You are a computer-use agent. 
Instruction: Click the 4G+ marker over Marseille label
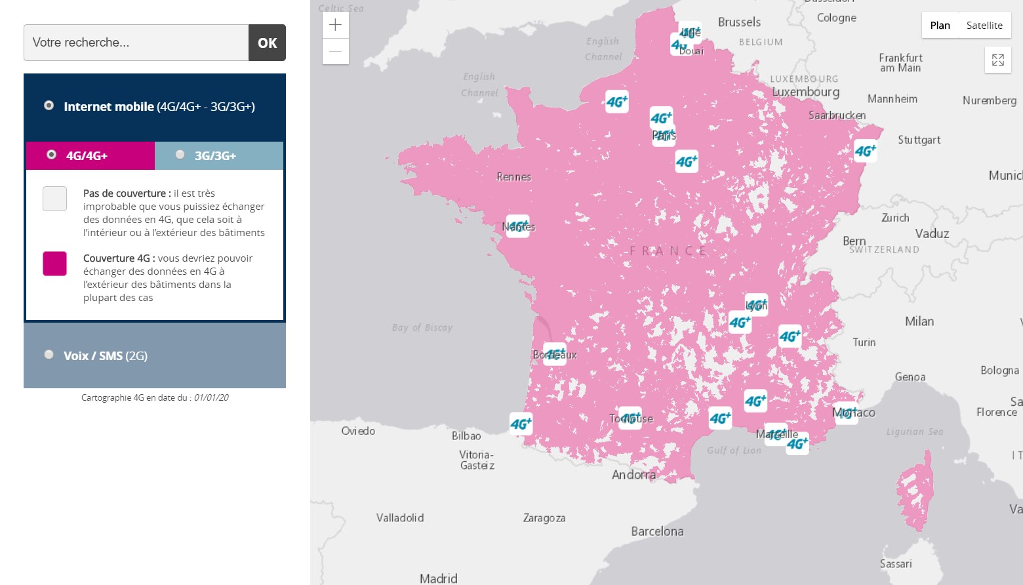[776, 434]
